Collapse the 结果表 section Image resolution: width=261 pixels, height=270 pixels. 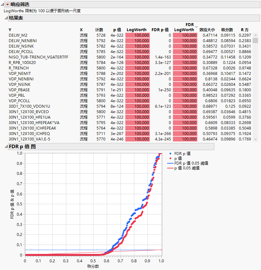pos(6,18)
